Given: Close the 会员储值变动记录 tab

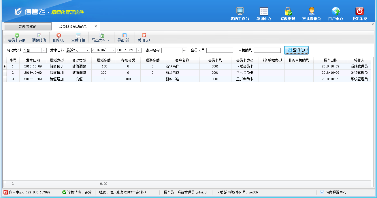Looking at the screenshot, I should [96, 26].
